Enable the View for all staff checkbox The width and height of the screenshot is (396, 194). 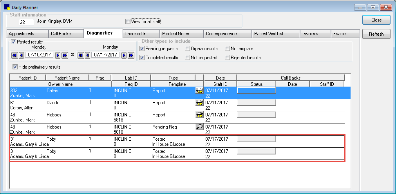point(128,22)
